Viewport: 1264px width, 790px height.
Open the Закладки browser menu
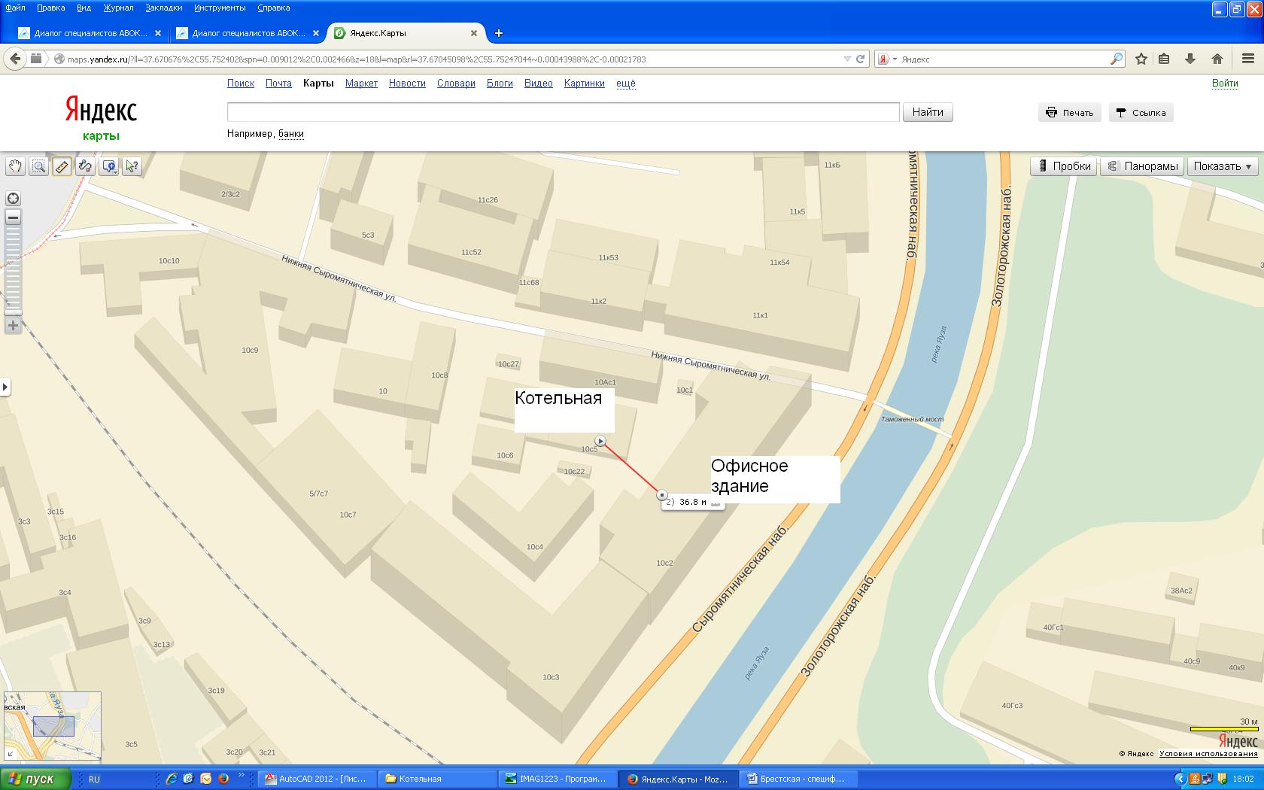(x=163, y=8)
